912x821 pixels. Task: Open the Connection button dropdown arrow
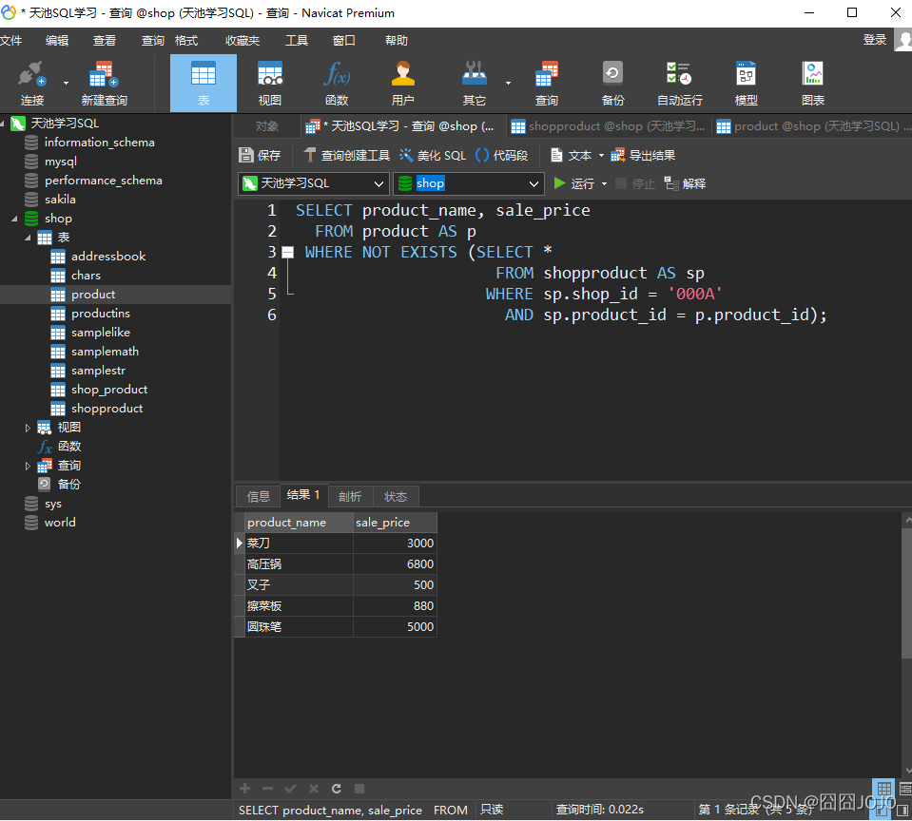pyautogui.click(x=66, y=83)
